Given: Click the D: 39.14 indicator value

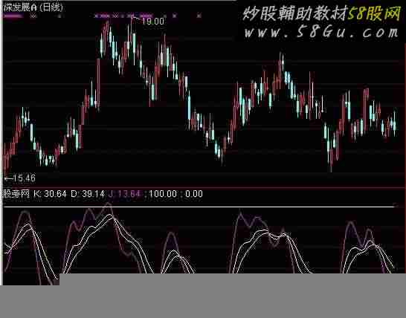Looking at the screenshot, I should click(88, 194).
